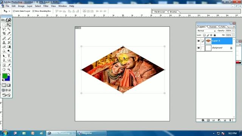
Task: Select the Path Selection tool
Action: pos(4,56)
